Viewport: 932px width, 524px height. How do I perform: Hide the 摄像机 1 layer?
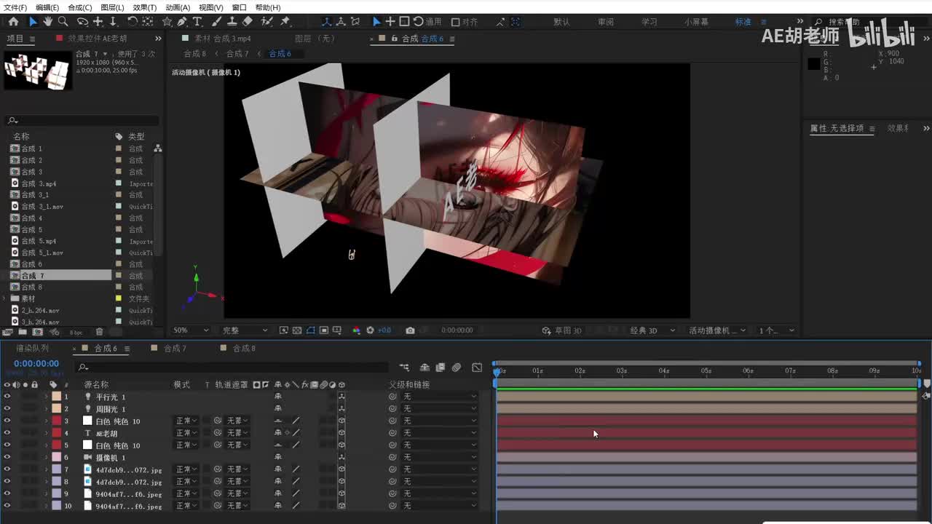pos(7,458)
